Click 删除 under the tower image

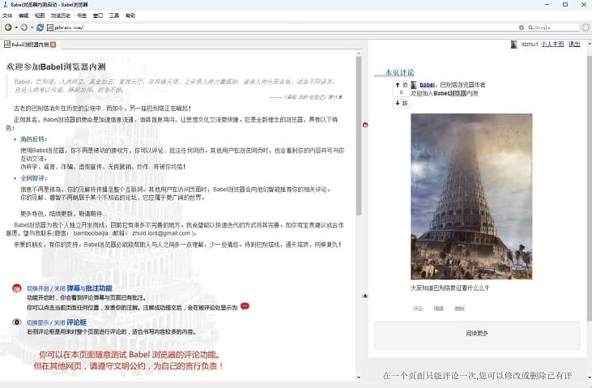(x=459, y=309)
